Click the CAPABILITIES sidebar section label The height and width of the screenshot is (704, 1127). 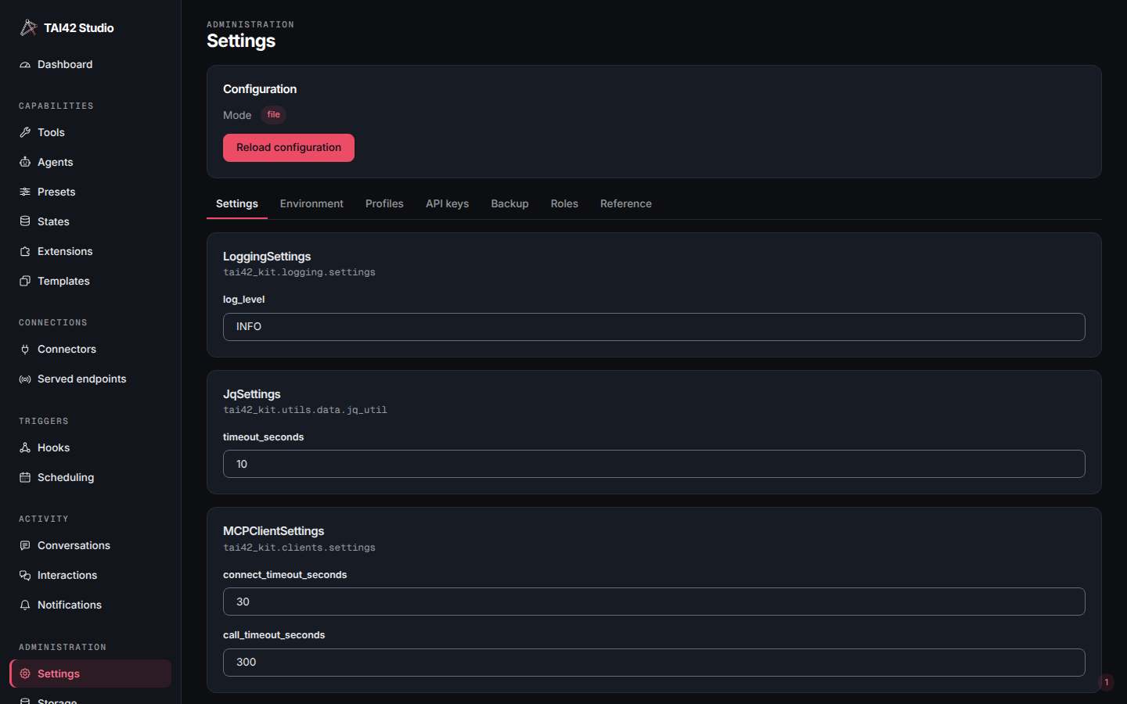[56, 106]
